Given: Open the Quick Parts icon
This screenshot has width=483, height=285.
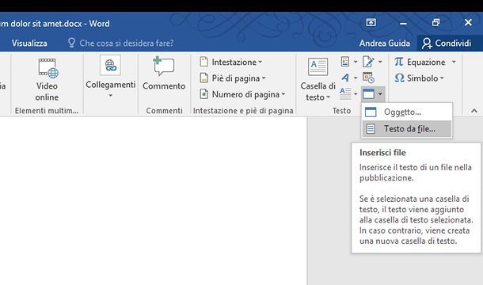Looking at the screenshot, I should pos(345,62).
